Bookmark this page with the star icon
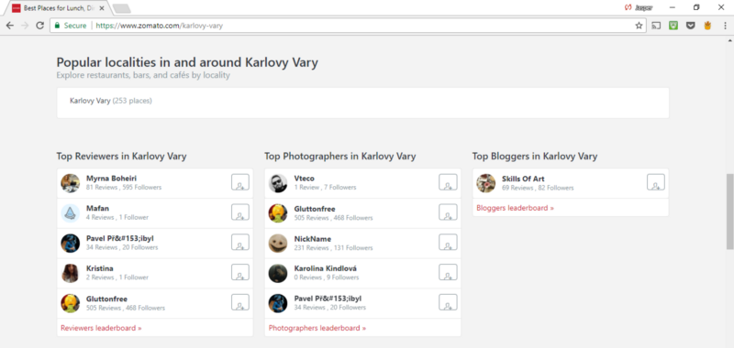Image resolution: width=734 pixels, height=348 pixels. click(x=639, y=26)
